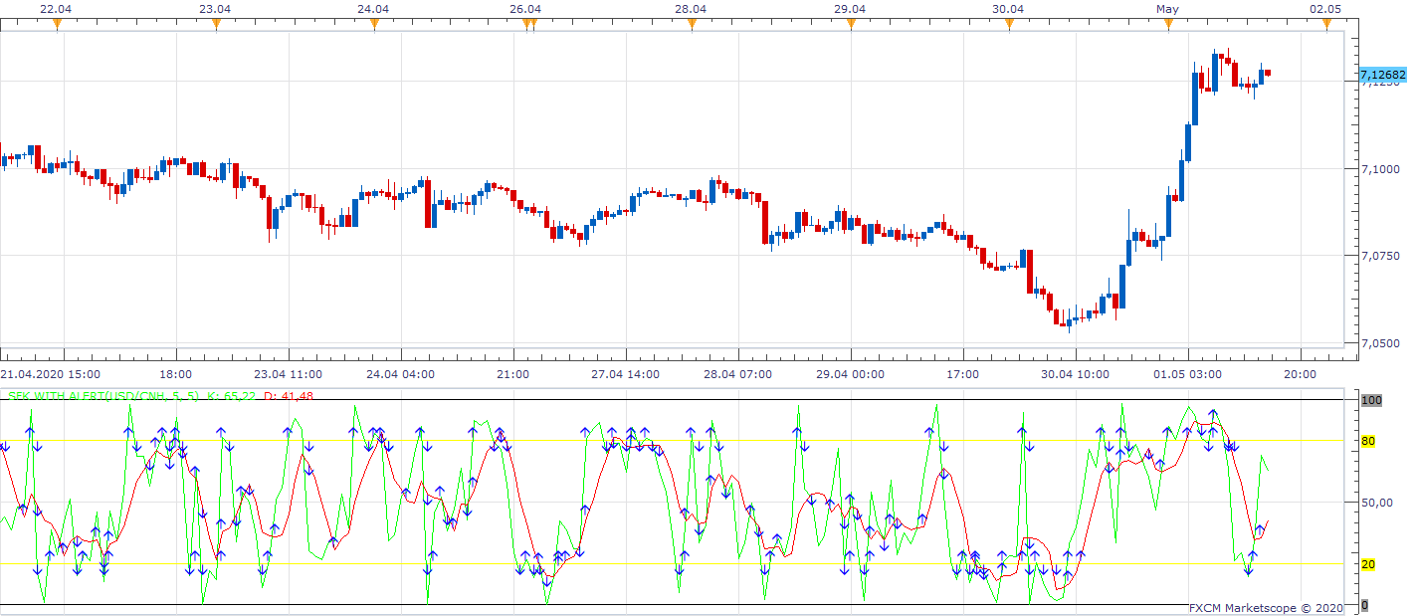Click the red D: 41,48 indicator value
1416x616 pixels.
point(289,396)
